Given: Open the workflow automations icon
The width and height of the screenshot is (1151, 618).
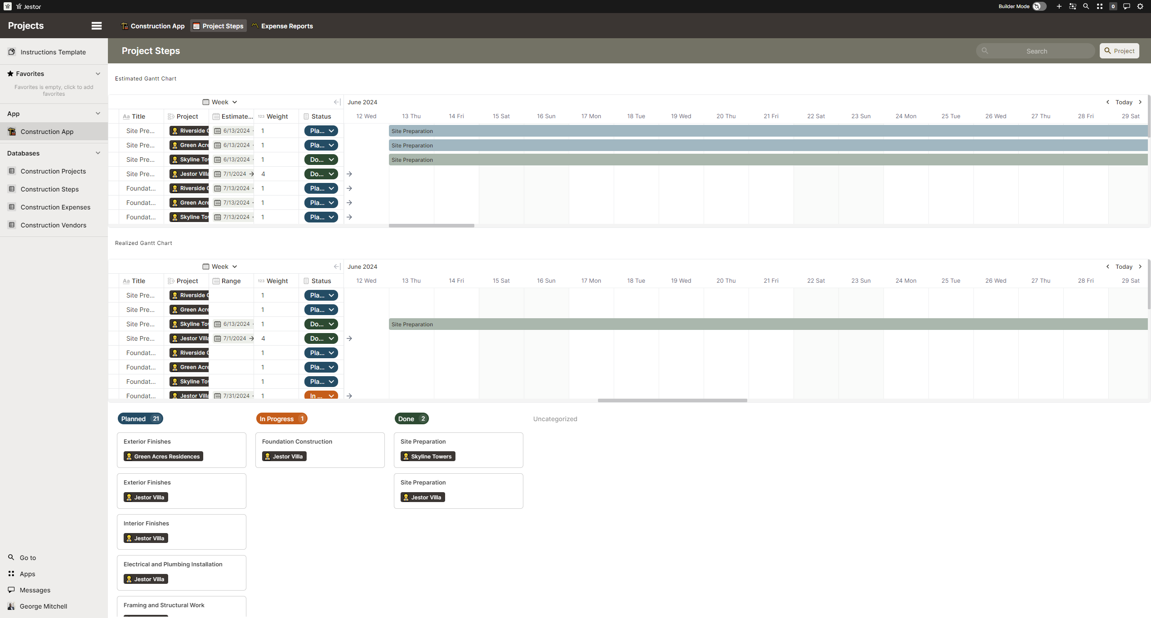Looking at the screenshot, I should 1072,6.
